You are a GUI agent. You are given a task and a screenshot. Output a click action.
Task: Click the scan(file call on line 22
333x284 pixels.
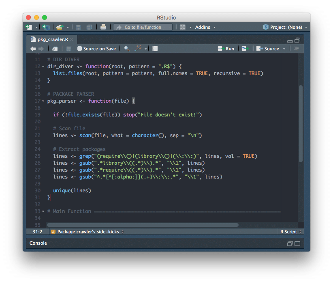[x=92, y=136]
